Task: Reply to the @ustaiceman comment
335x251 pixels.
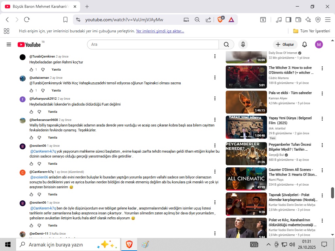Action: (x=56, y=91)
